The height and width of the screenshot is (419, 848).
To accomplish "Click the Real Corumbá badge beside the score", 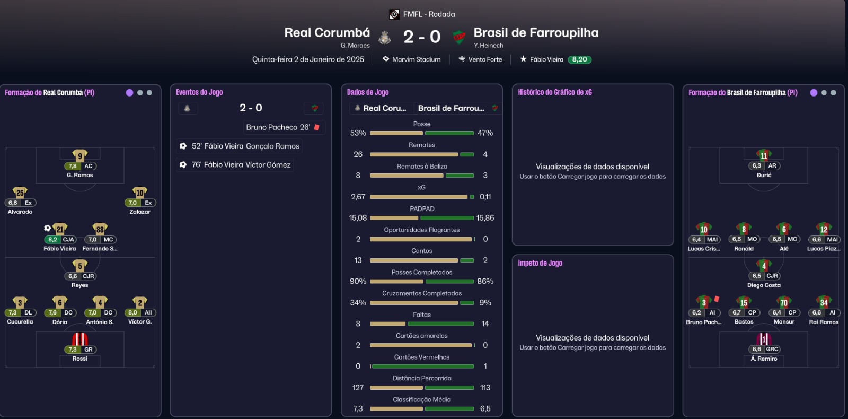I will pos(385,37).
